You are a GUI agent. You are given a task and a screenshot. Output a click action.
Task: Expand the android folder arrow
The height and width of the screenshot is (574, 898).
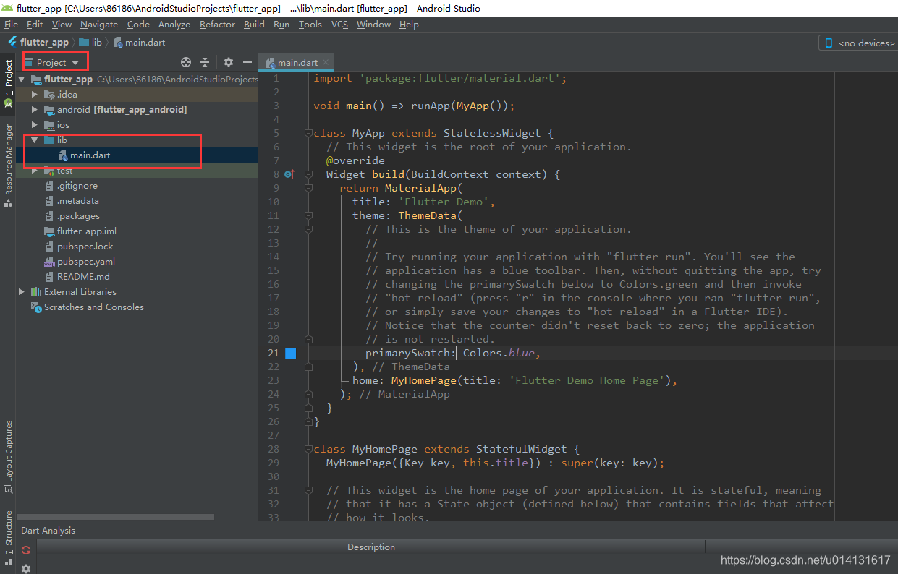click(x=34, y=110)
